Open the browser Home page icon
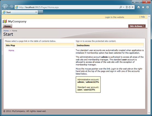The image size is (152, 116). [x=139, y=7]
